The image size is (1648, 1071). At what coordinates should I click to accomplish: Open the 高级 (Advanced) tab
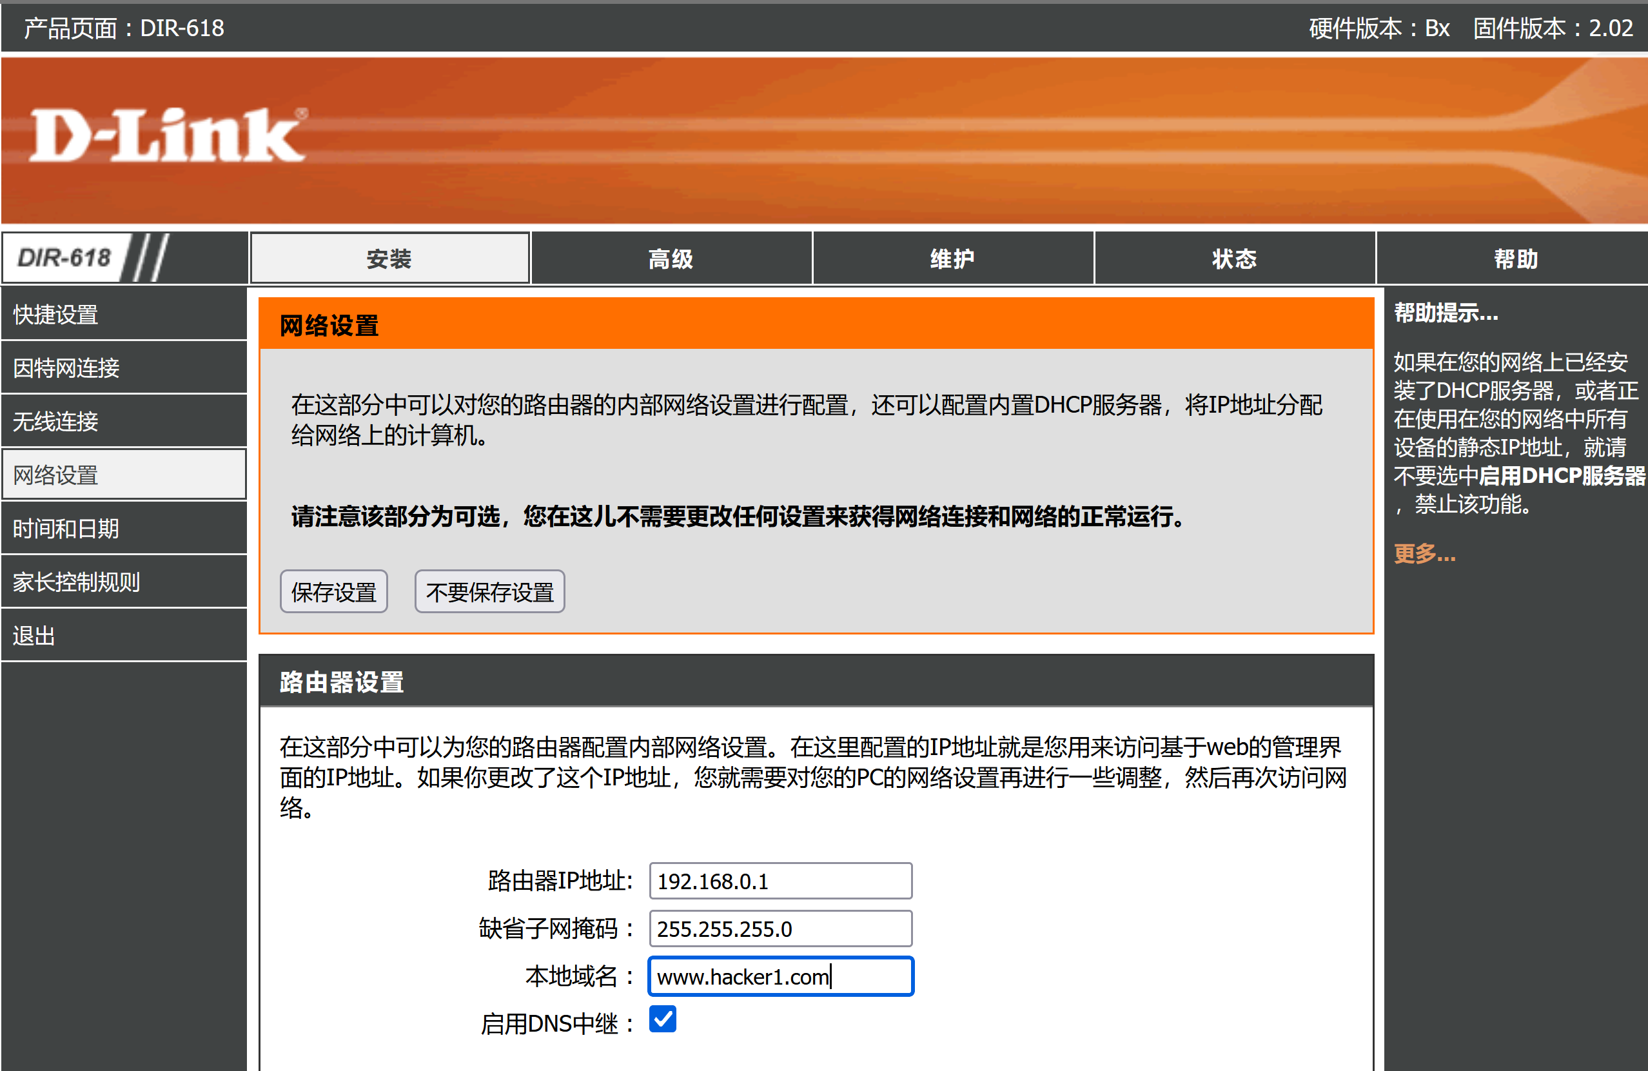tap(671, 259)
